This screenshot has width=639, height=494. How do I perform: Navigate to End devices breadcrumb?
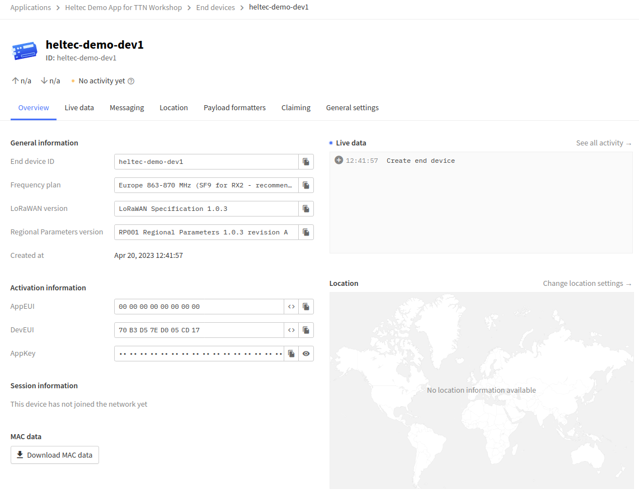click(x=215, y=7)
